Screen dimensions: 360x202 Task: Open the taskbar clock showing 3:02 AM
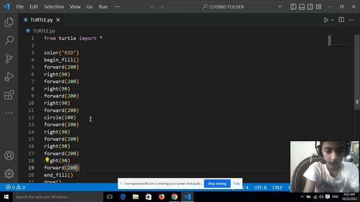pyautogui.click(x=349, y=197)
